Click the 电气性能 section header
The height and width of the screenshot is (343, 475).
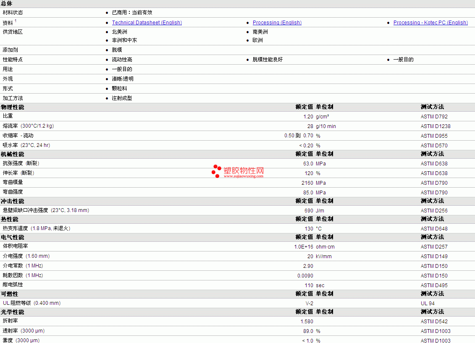coord(13,237)
